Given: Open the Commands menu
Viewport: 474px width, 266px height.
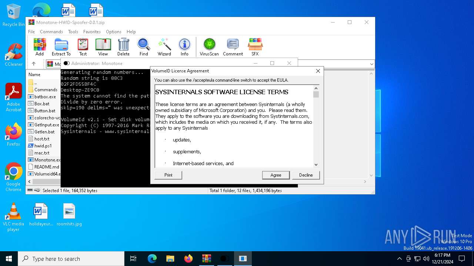Looking at the screenshot, I should 51,32.
